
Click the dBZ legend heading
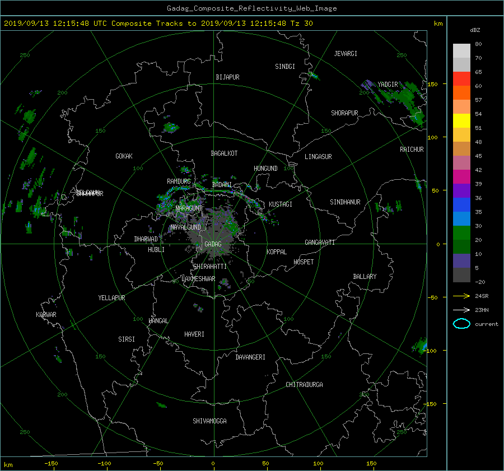(475, 30)
